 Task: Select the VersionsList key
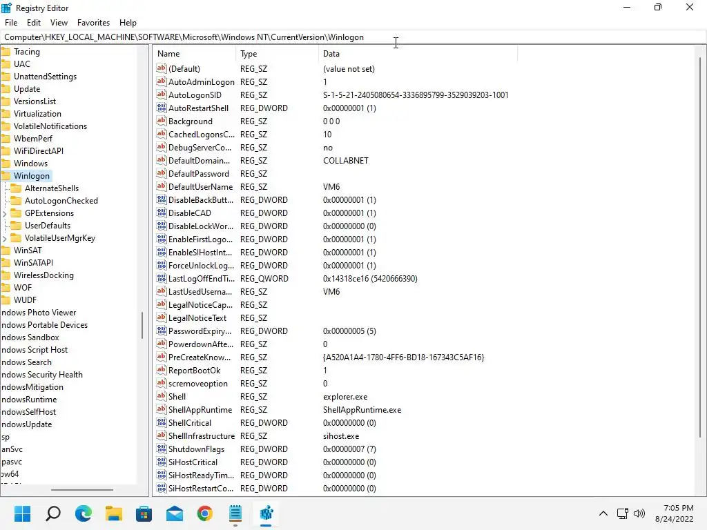click(x=35, y=101)
